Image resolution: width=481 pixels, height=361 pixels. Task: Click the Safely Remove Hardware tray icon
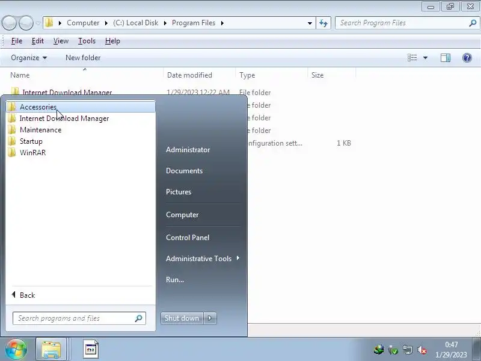pyautogui.click(x=393, y=350)
